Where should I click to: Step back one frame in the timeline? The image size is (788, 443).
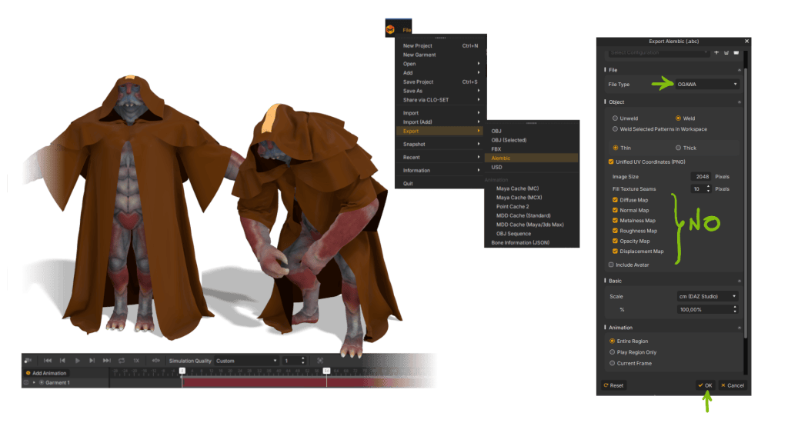[x=62, y=361]
